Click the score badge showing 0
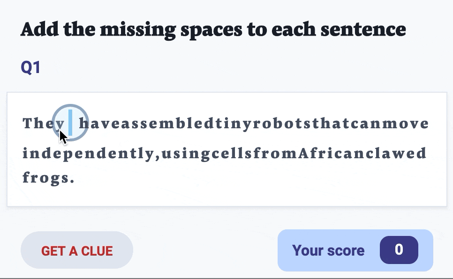Viewport: 453px width, 279px height. click(x=399, y=250)
